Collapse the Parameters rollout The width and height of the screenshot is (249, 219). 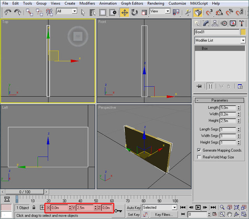pos(219,100)
